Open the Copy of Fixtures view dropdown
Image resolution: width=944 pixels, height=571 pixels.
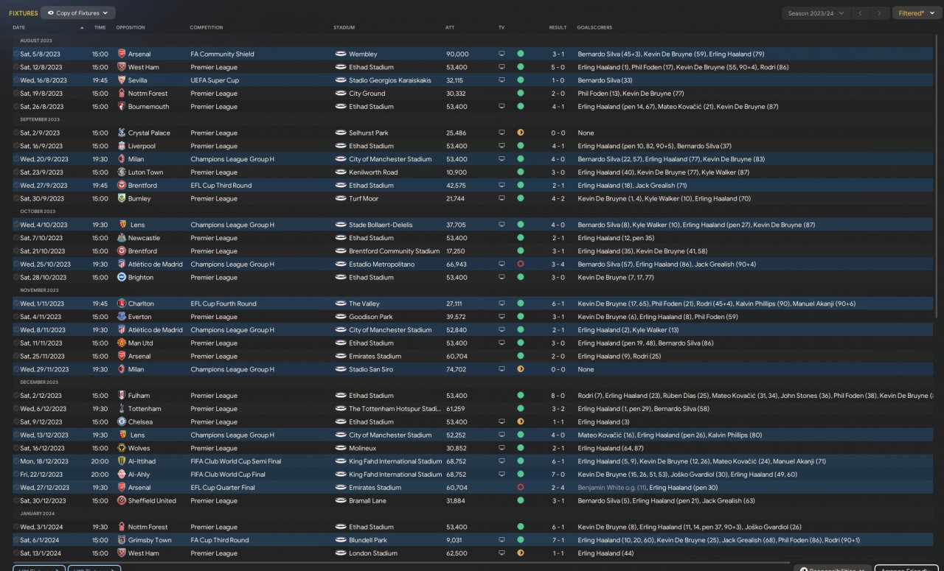click(x=77, y=13)
